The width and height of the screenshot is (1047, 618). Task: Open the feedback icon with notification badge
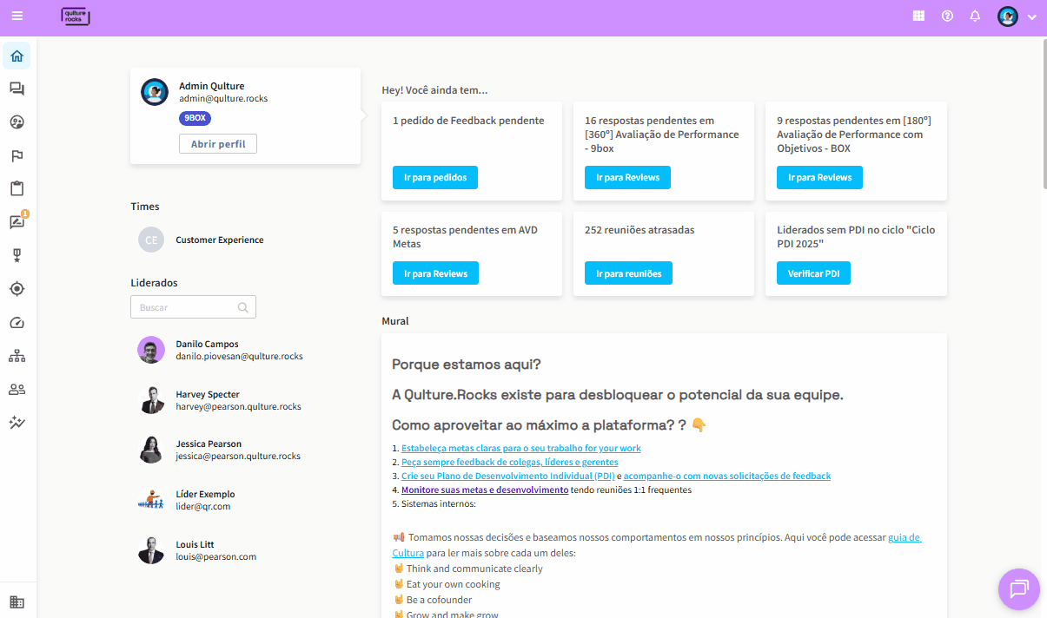(x=17, y=222)
